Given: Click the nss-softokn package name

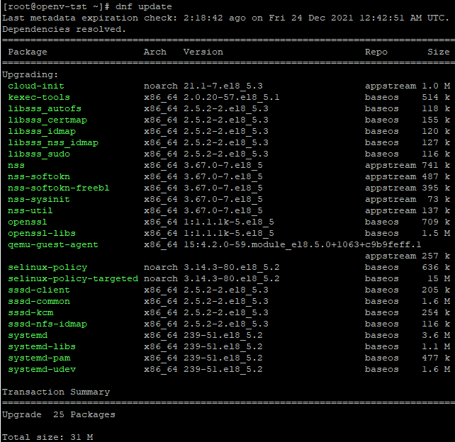Looking at the screenshot, I should pyautogui.click(x=39, y=176).
